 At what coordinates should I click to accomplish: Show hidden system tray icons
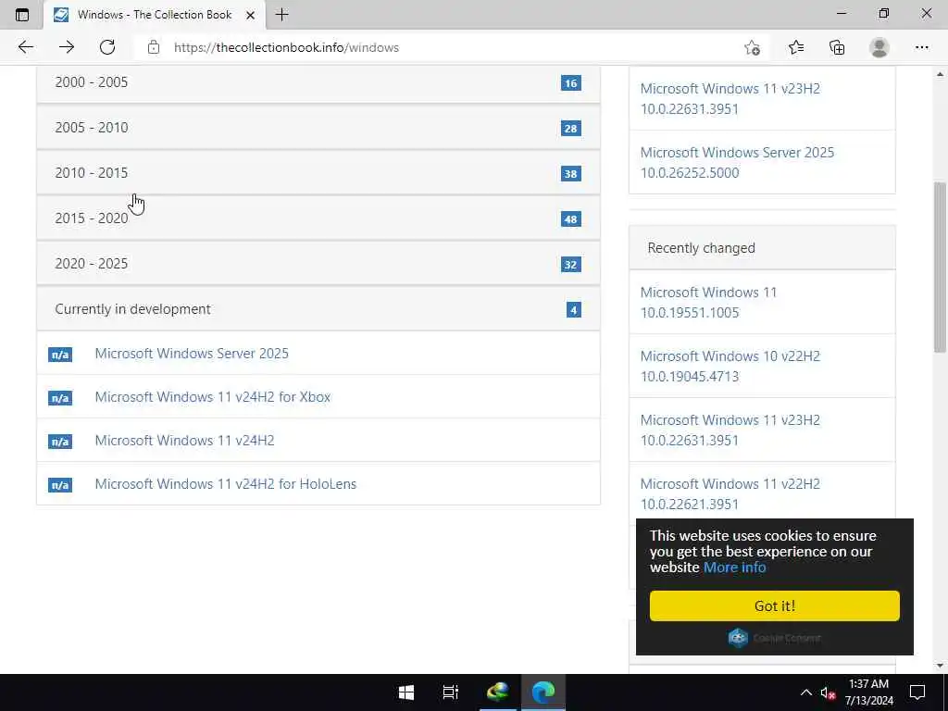806,692
